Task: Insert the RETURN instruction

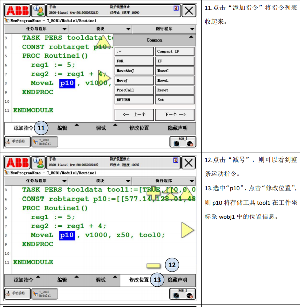Action: [x=134, y=100]
